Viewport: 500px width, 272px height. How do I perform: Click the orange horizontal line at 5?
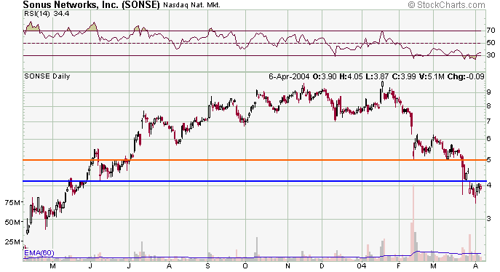click(x=255, y=160)
